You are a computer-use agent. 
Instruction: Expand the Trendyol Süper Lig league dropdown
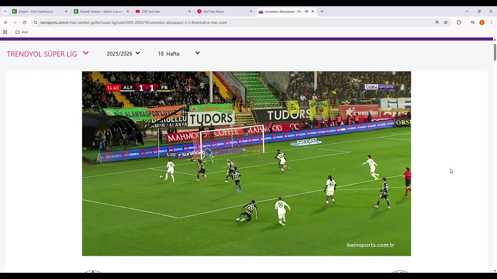pos(48,54)
